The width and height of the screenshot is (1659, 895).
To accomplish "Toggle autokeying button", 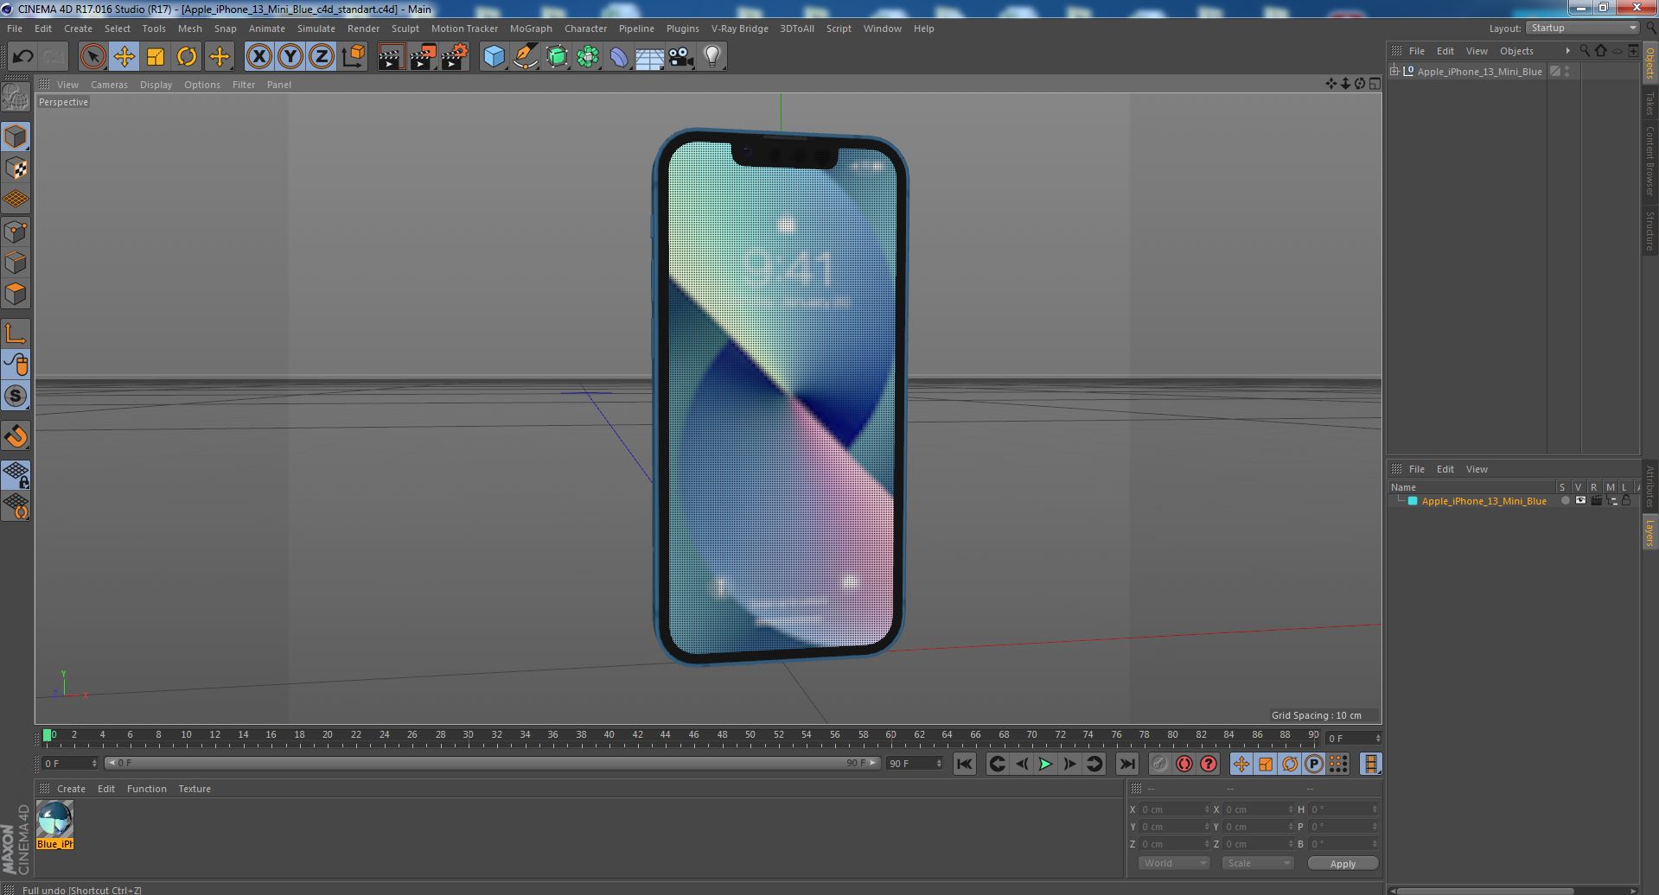I will 1184,764.
